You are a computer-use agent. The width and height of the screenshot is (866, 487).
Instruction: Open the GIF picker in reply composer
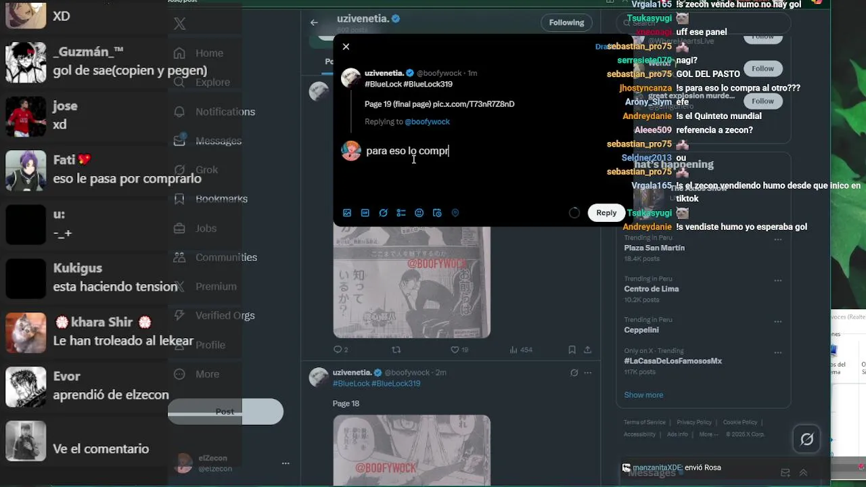(x=365, y=212)
